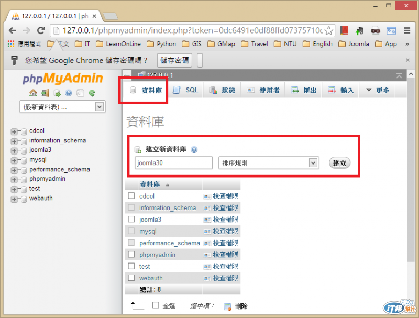This screenshot has height=318, width=419.
Task: Dismiss the save password bar
Action: coord(407,60)
